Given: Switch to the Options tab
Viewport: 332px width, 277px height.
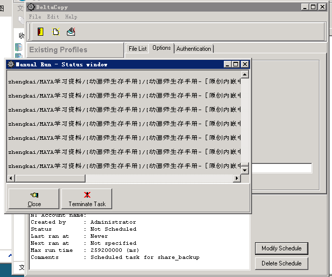Looking at the screenshot, I should pyautogui.click(x=161, y=48).
